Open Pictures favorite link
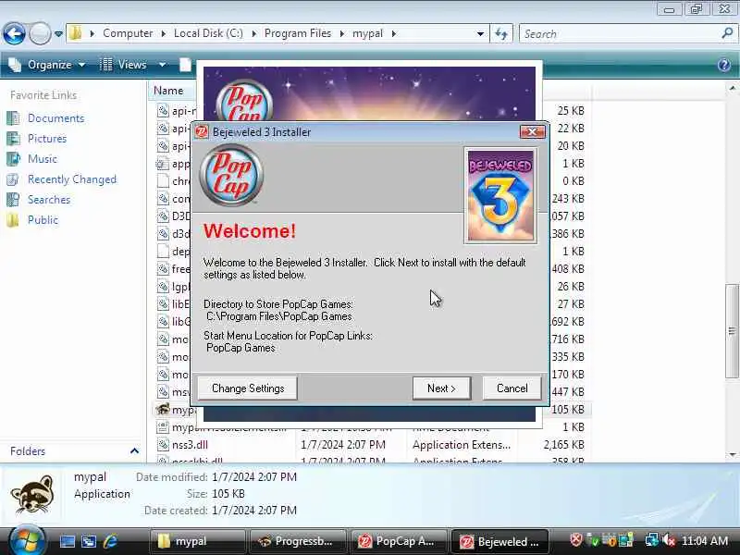Viewport: 740px width, 555px height. [47, 138]
